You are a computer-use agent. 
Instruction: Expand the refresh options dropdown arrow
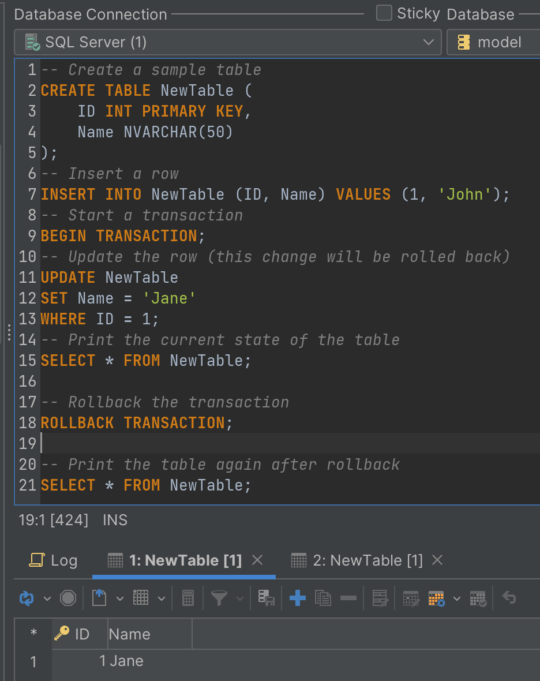[x=47, y=598]
